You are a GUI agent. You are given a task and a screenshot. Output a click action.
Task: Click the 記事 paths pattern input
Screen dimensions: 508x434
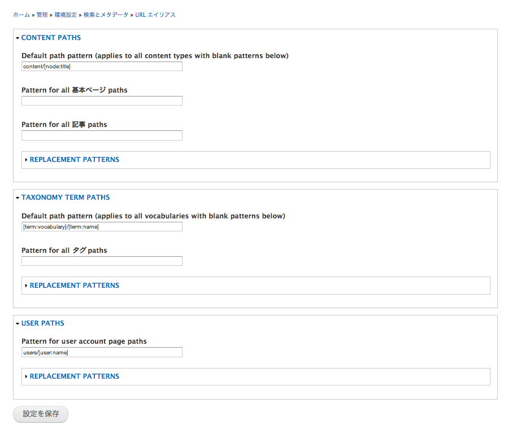coord(102,135)
